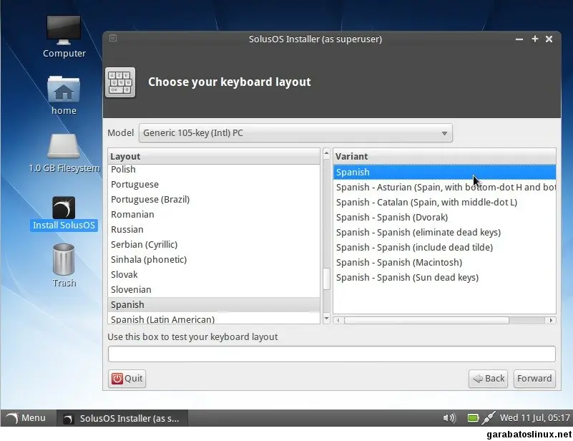Screen dimensions: 573x441
Task: Minimize the SolusOS Installer window
Action: 519,39
